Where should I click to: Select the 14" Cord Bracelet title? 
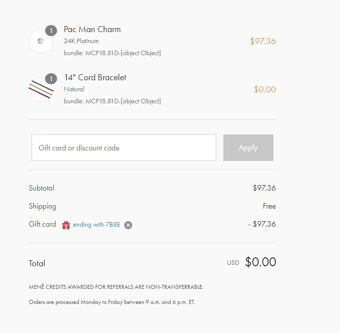click(x=95, y=78)
